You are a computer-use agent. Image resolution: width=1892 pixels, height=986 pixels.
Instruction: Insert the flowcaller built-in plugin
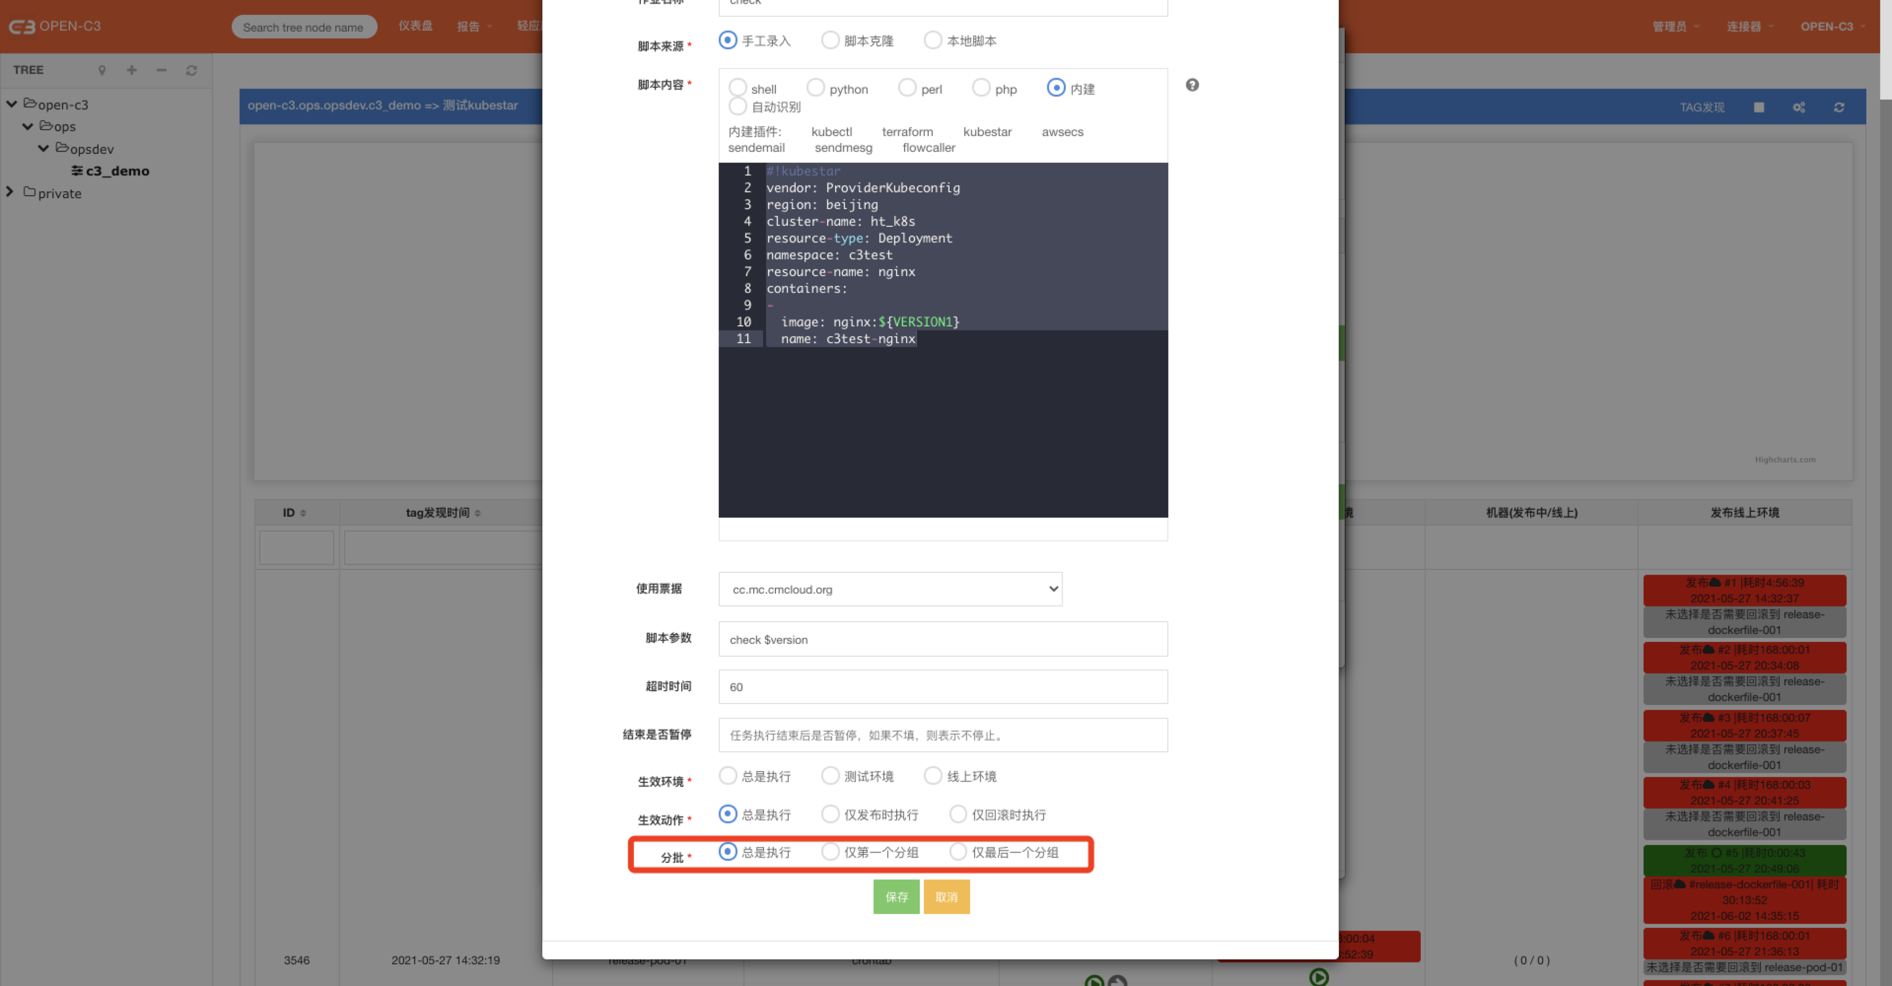point(928,148)
